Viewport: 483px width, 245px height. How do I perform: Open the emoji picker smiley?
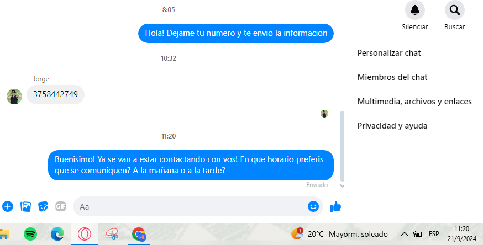[x=313, y=206]
